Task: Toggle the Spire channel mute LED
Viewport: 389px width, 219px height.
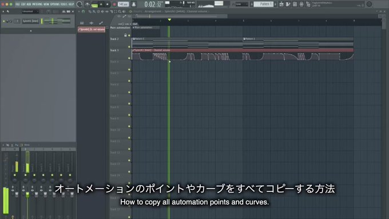Action: 4,21
